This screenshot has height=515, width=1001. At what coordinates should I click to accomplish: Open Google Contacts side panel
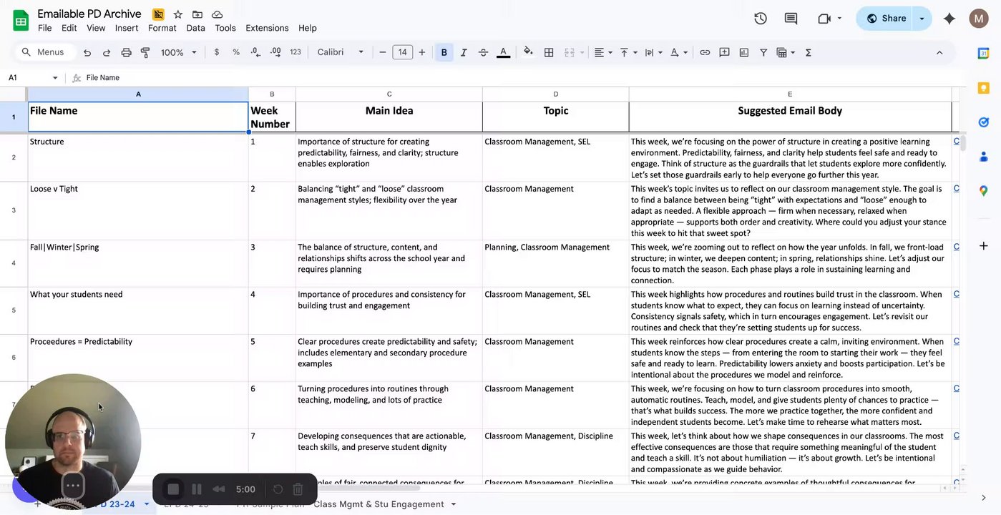pyautogui.click(x=984, y=157)
